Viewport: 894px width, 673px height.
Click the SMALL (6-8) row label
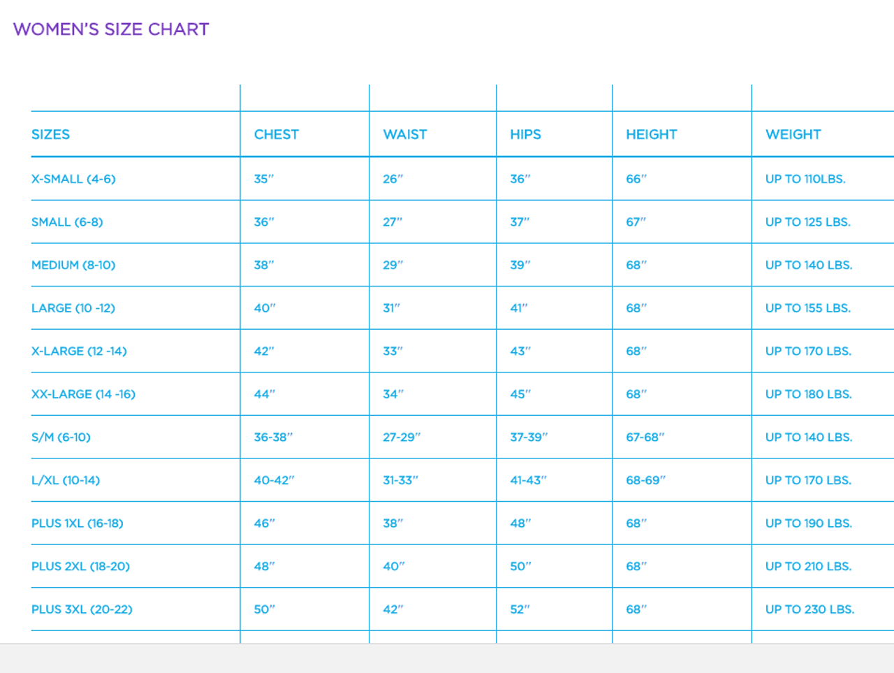point(67,222)
